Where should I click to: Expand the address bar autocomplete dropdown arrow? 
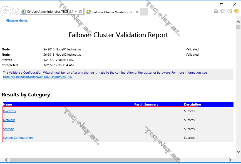click(76, 12)
